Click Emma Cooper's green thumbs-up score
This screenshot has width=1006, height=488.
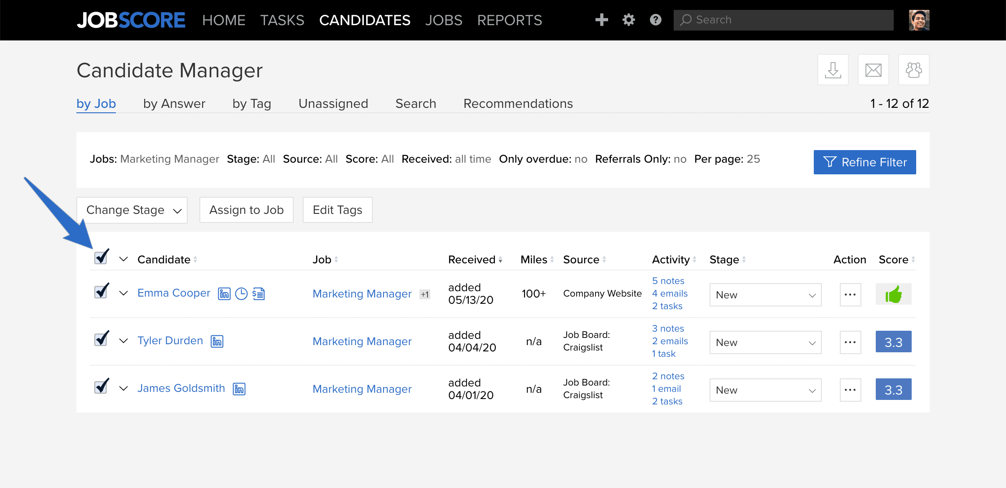pos(894,294)
